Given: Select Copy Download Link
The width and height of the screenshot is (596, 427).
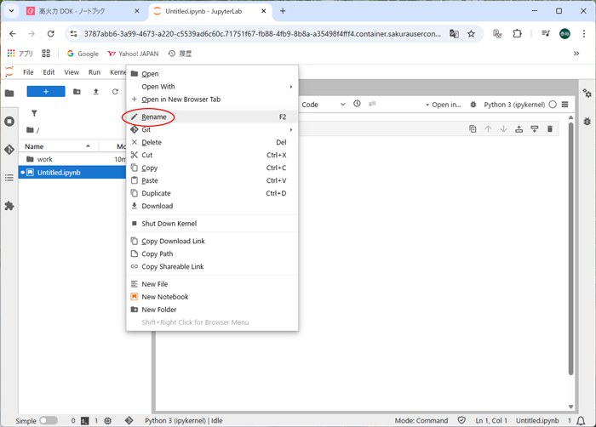Looking at the screenshot, I should tap(212, 241).
